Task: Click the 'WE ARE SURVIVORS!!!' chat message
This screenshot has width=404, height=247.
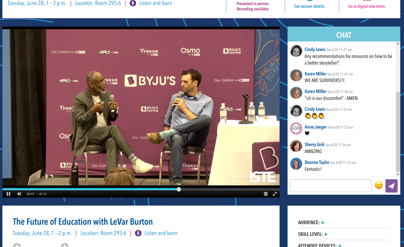Action: click(324, 80)
